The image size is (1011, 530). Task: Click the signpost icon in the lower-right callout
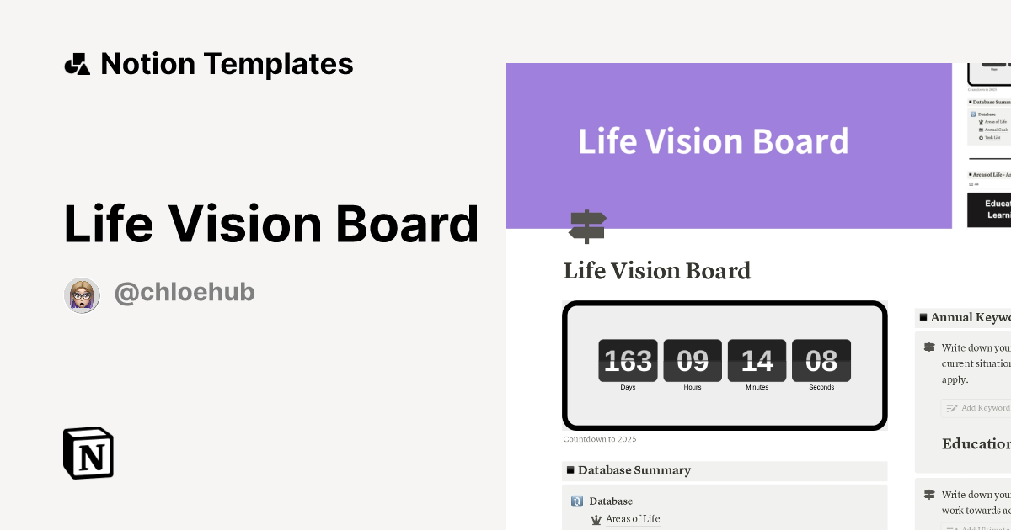928,495
